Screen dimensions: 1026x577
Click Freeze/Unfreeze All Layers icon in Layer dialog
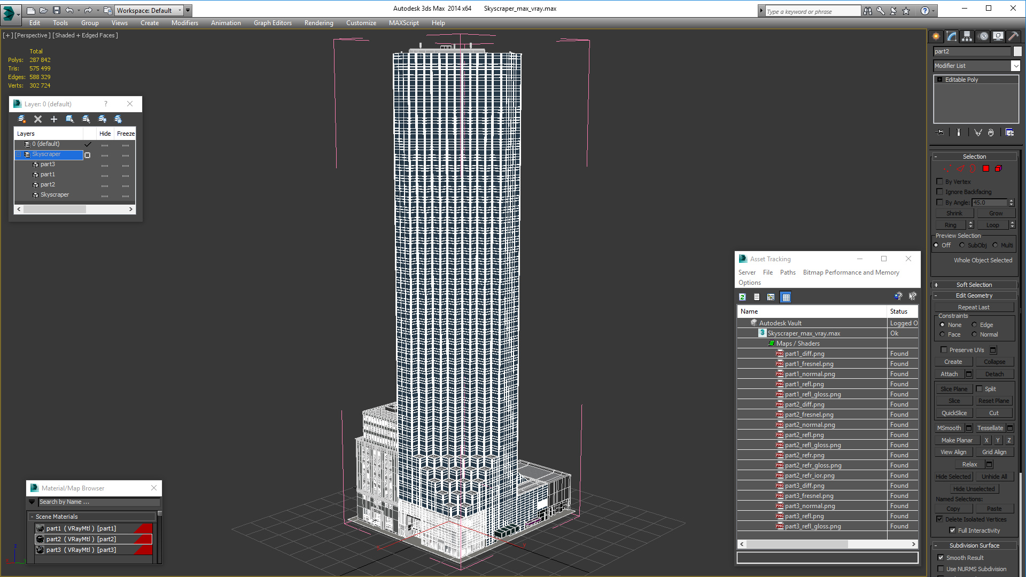point(118,119)
